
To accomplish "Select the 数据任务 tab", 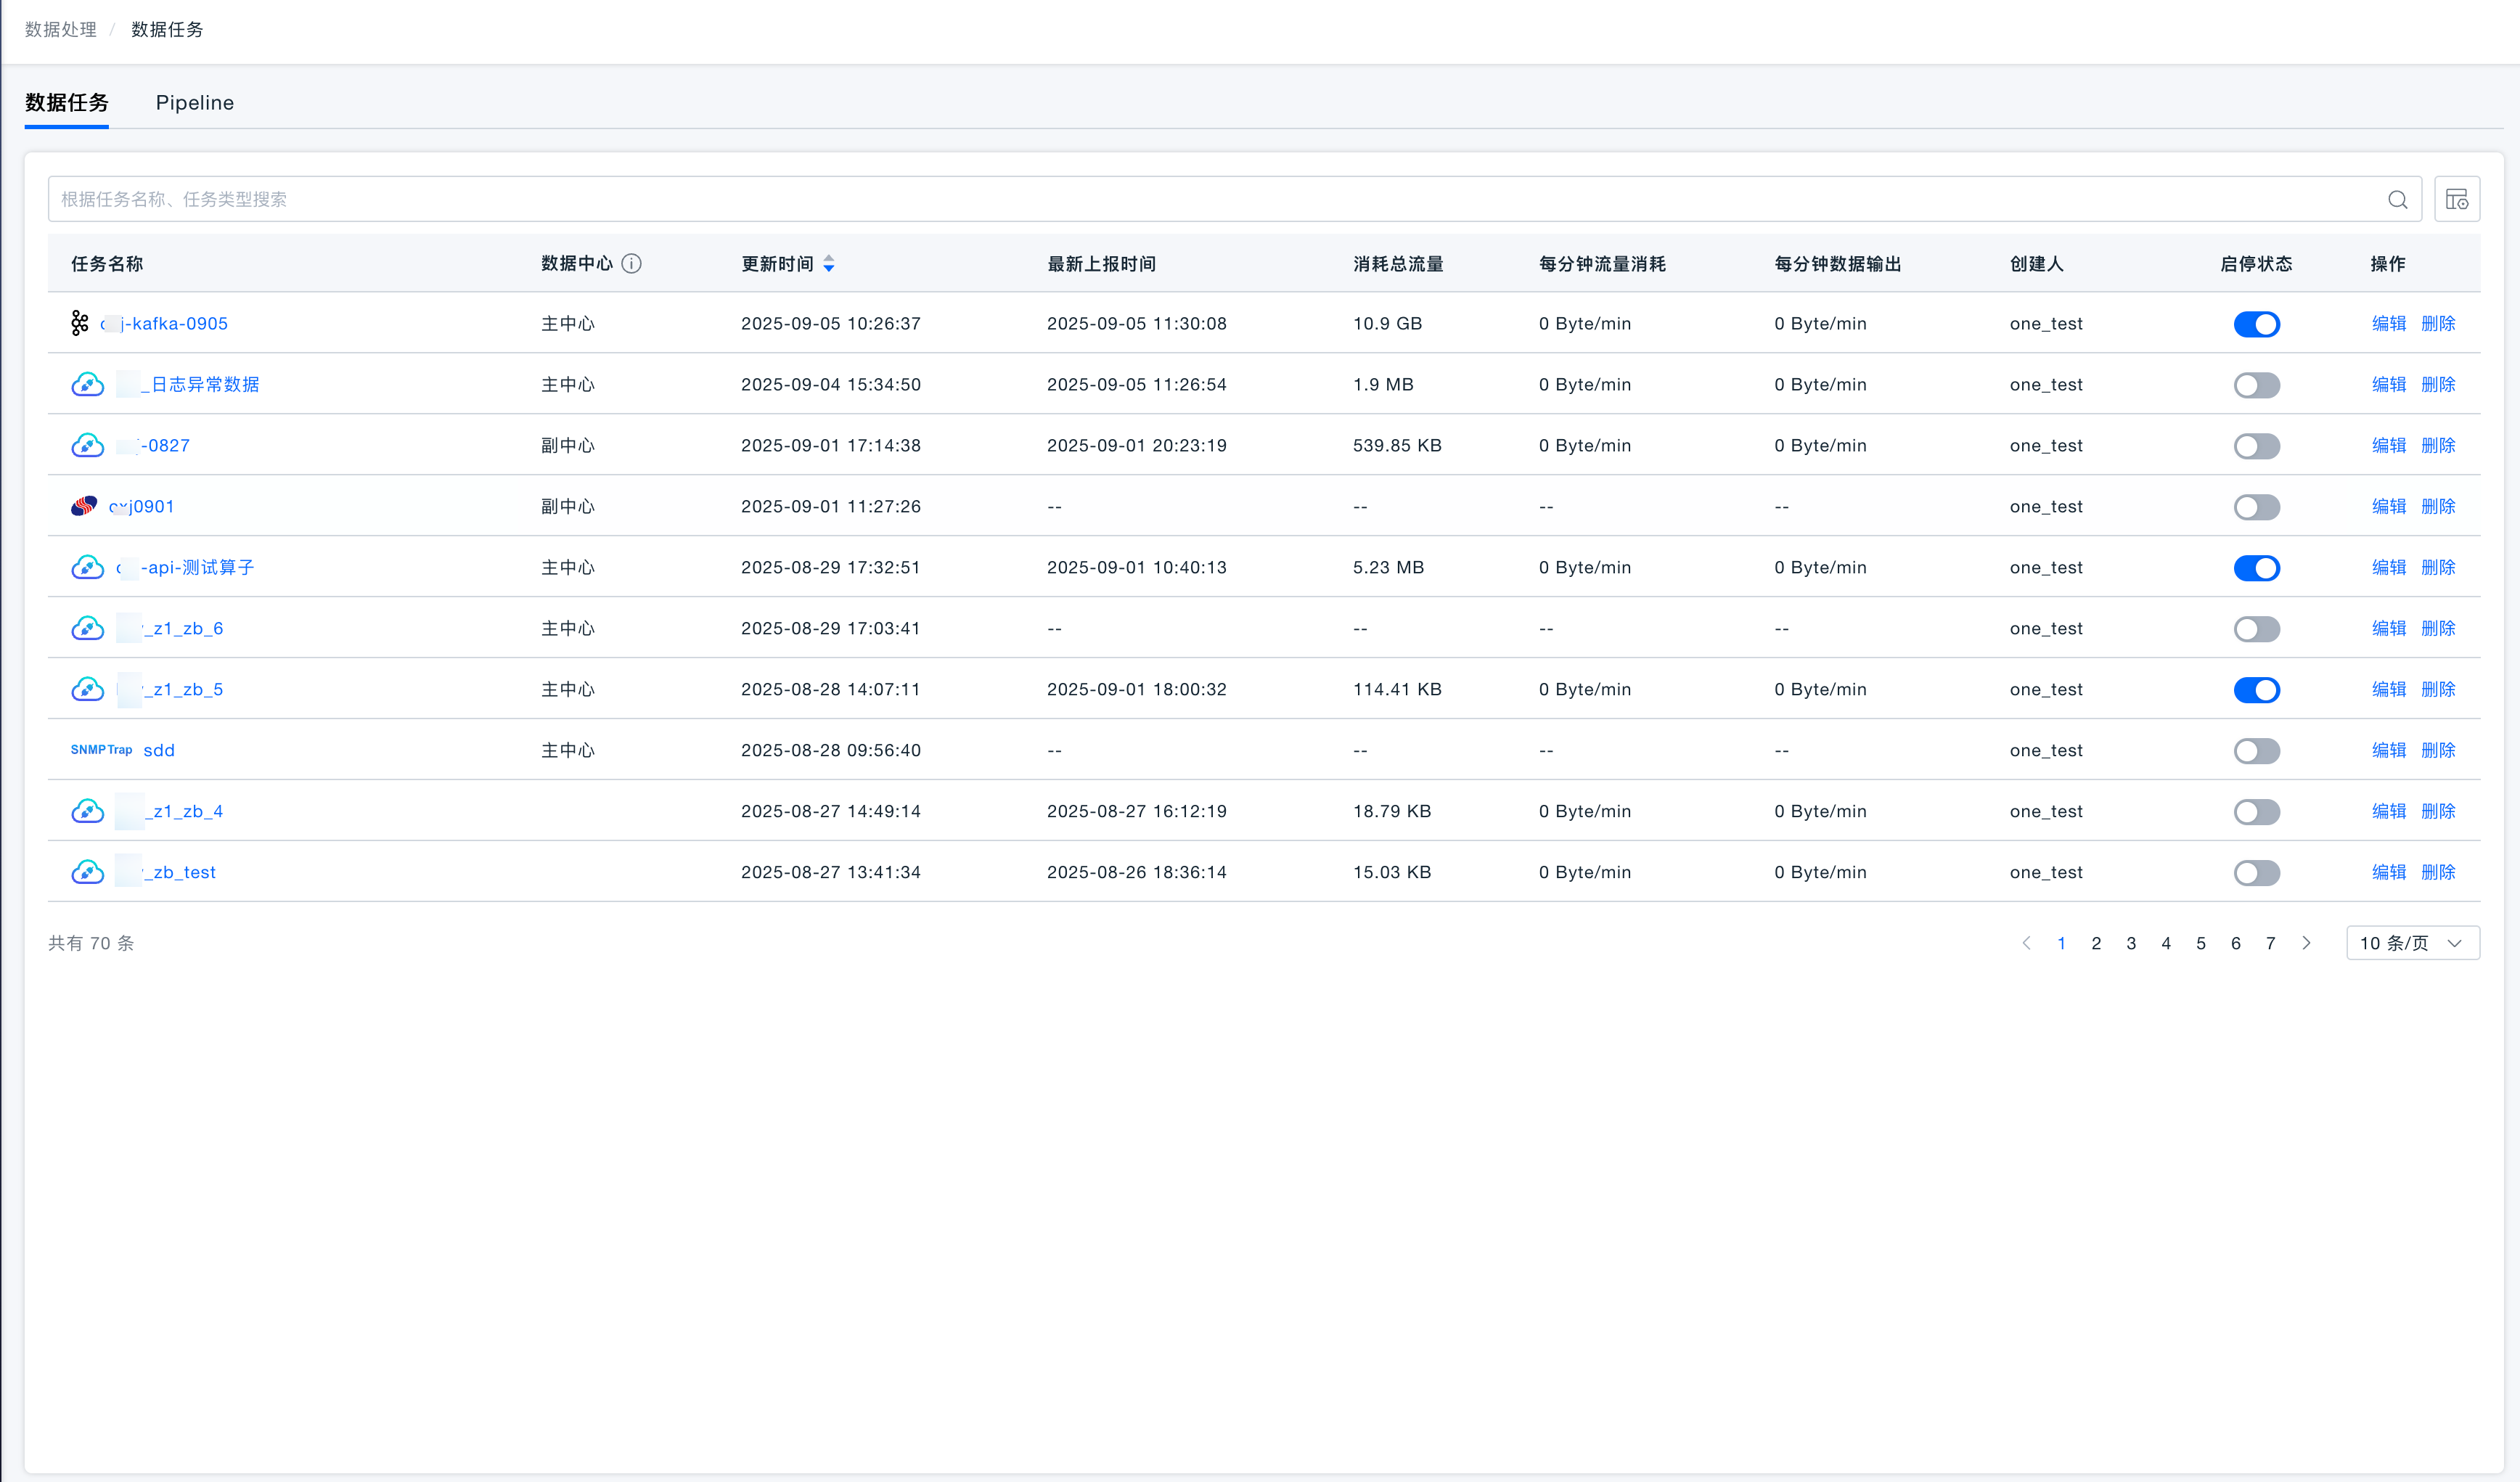I will point(67,103).
